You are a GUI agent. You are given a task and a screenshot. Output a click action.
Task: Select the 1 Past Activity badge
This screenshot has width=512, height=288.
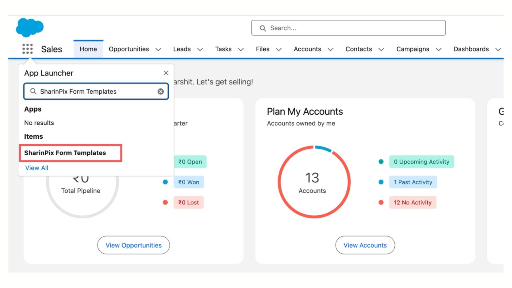(x=413, y=182)
